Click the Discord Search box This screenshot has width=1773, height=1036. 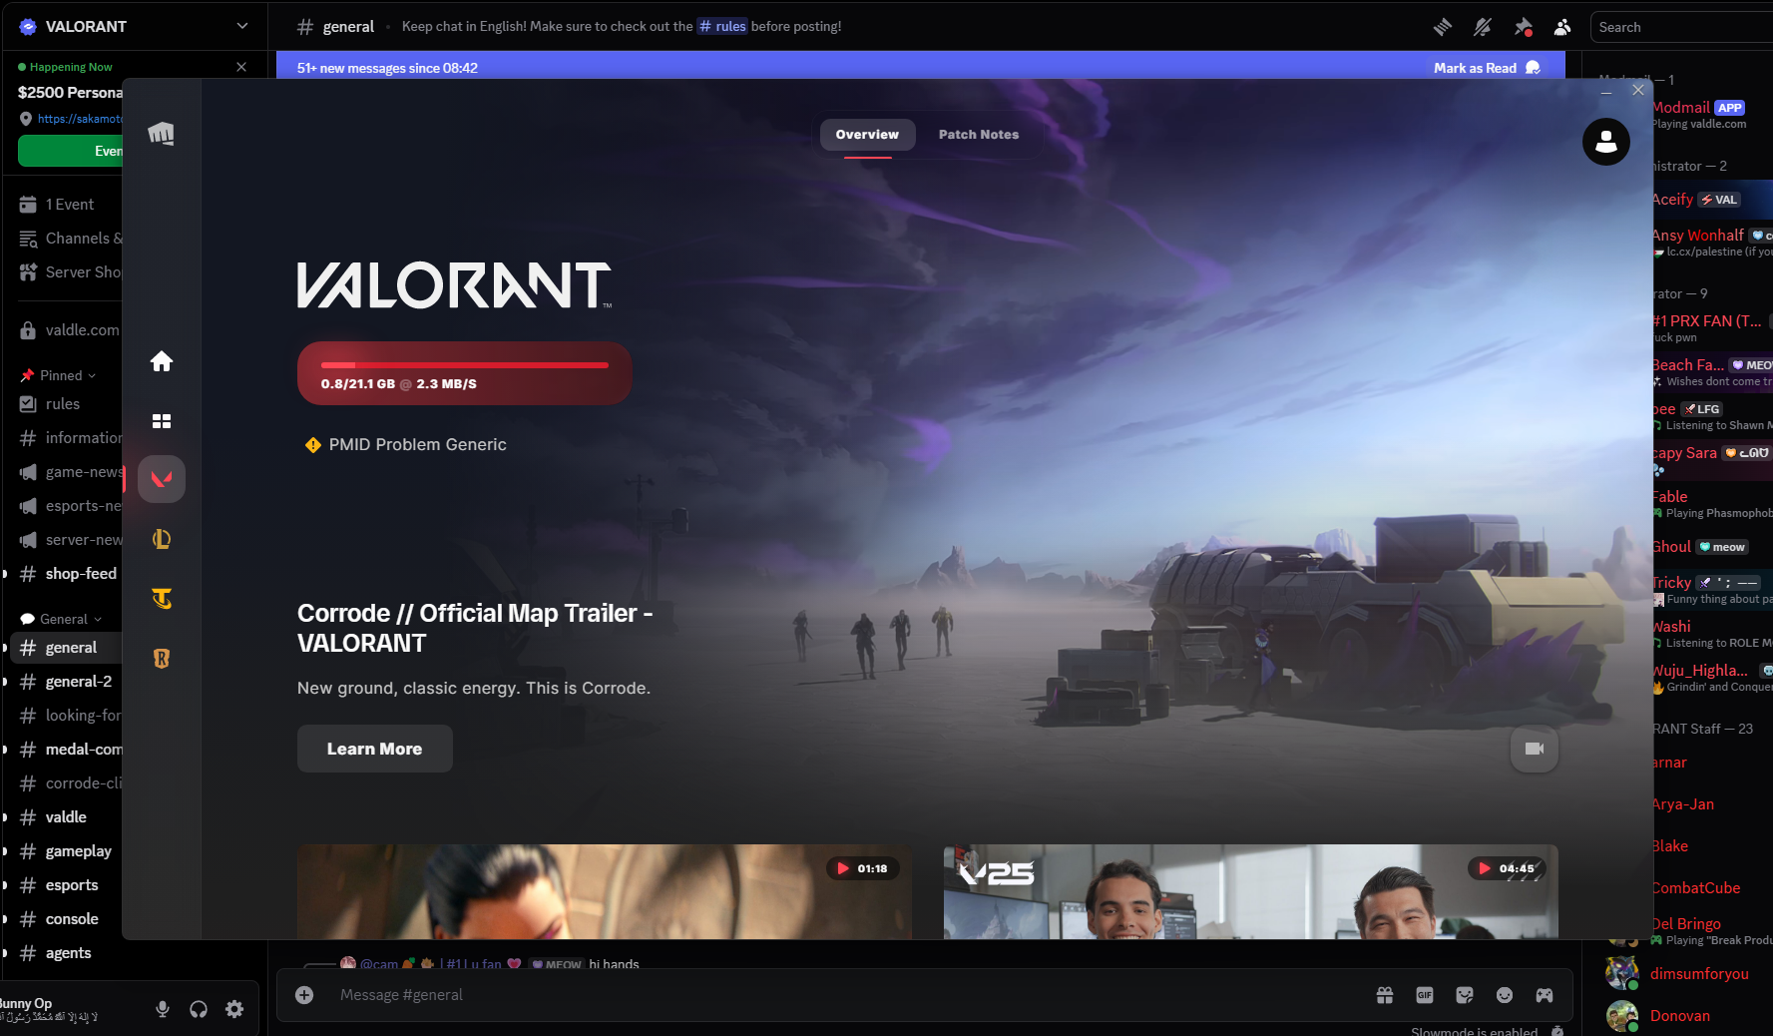[1682, 27]
